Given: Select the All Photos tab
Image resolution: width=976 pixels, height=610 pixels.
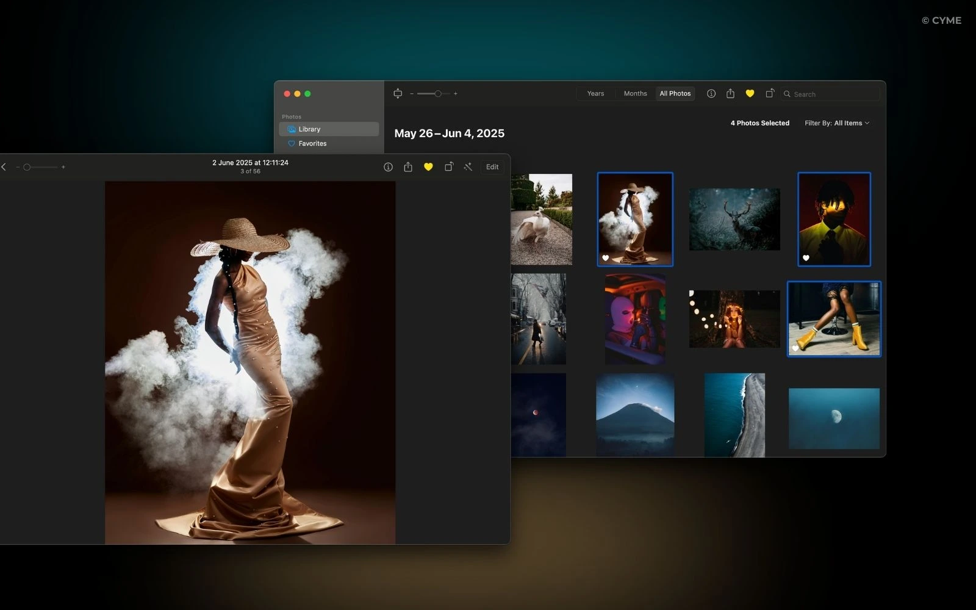Looking at the screenshot, I should coord(675,93).
